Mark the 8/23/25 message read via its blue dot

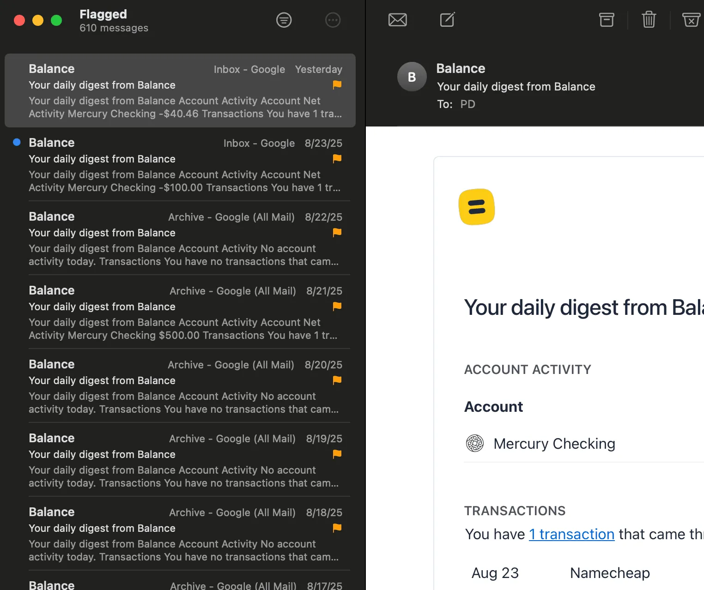point(17,142)
